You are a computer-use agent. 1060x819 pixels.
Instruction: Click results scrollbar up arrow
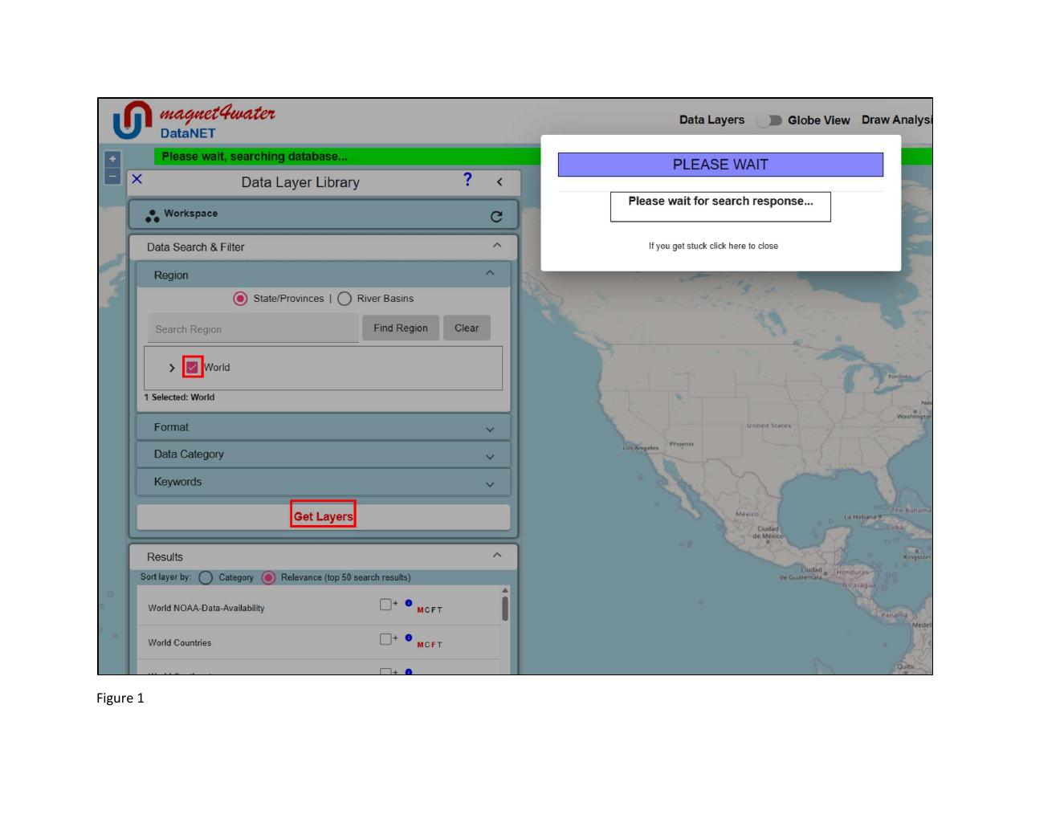coord(505,590)
